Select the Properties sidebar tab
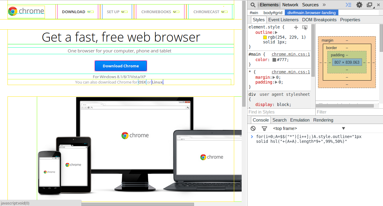This screenshot has height=206, width=383. tap(350, 20)
